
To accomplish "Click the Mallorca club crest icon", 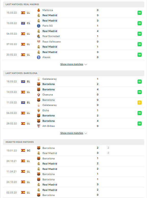I will point(39,10).
